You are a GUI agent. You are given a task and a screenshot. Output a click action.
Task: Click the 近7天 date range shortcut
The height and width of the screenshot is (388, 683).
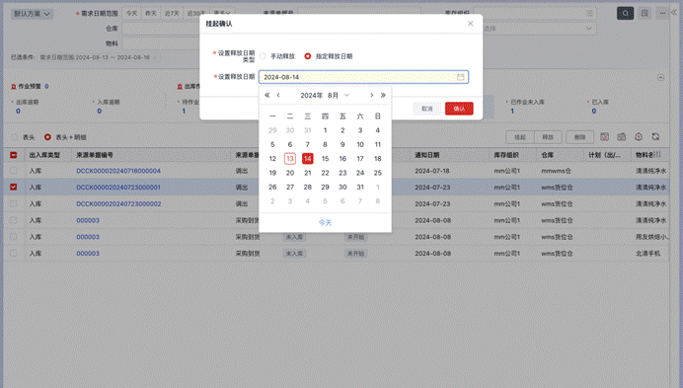pos(172,14)
